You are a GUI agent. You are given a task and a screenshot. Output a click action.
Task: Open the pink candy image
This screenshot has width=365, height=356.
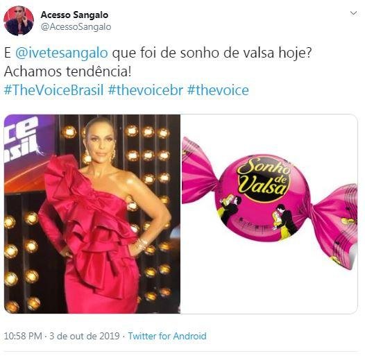(x=269, y=214)
